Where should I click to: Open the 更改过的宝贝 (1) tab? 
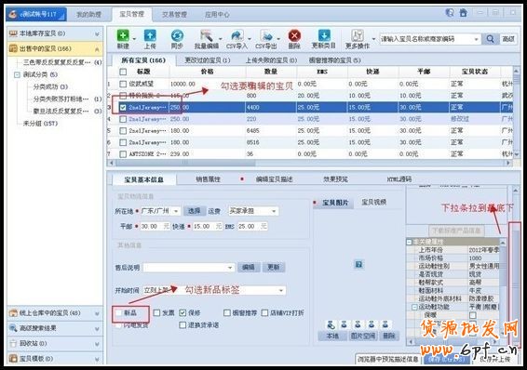(208, 60)
